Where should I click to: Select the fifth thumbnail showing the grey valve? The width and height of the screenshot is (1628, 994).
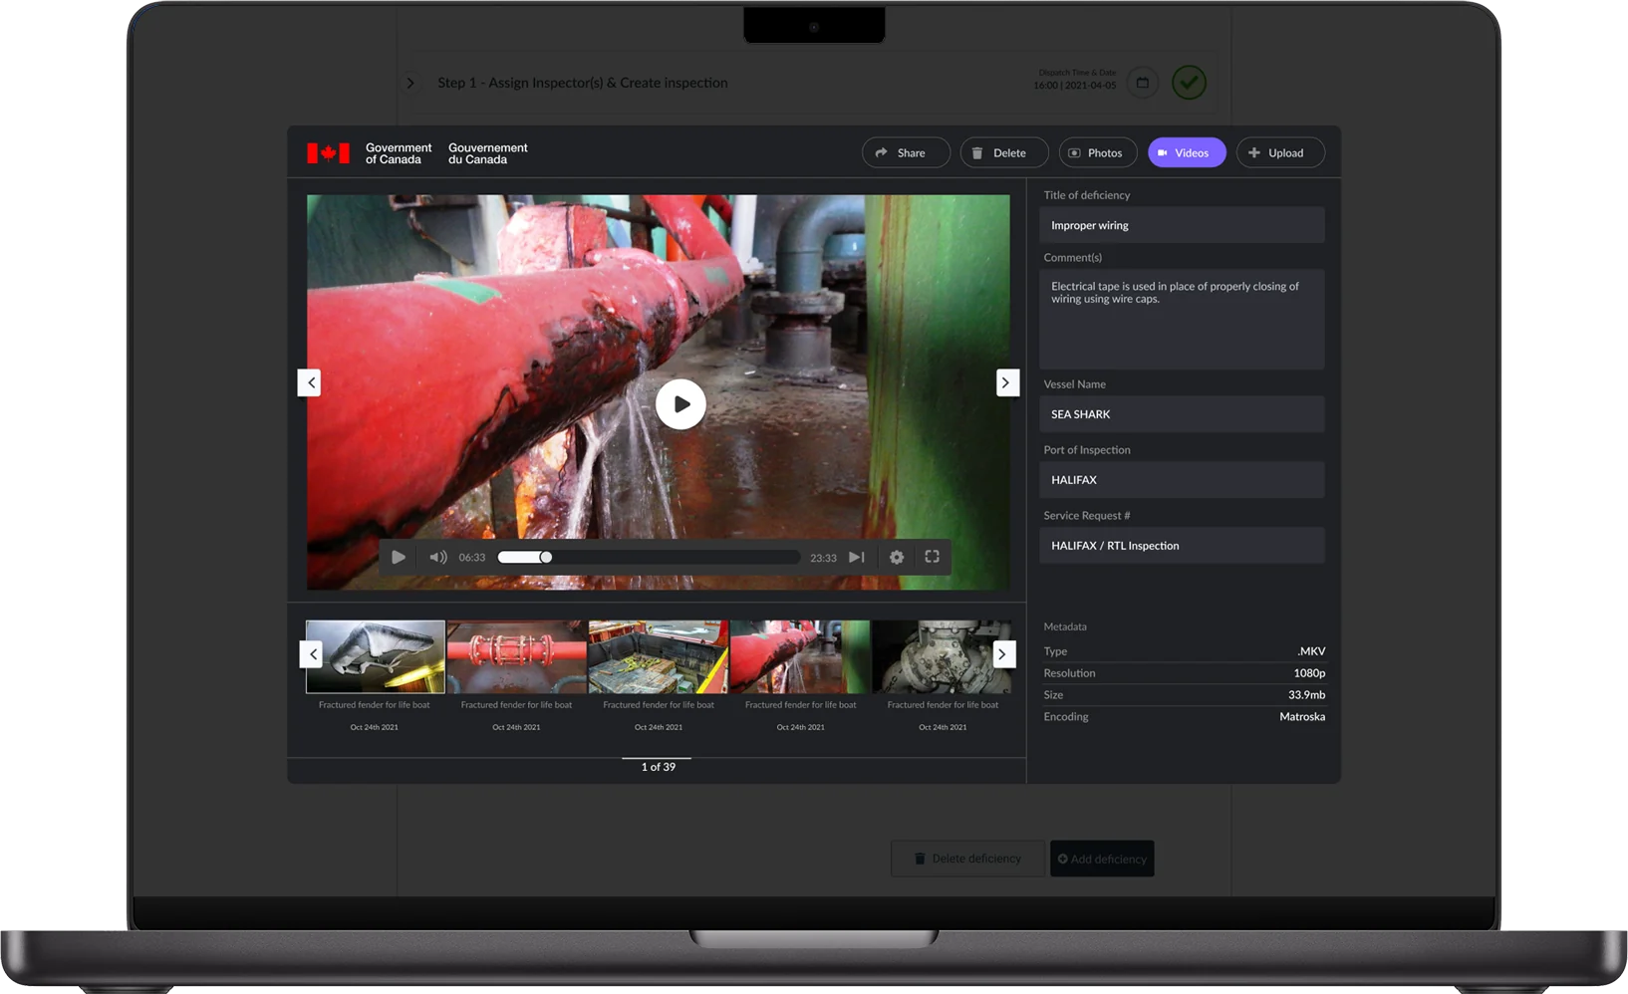[942, 657]
